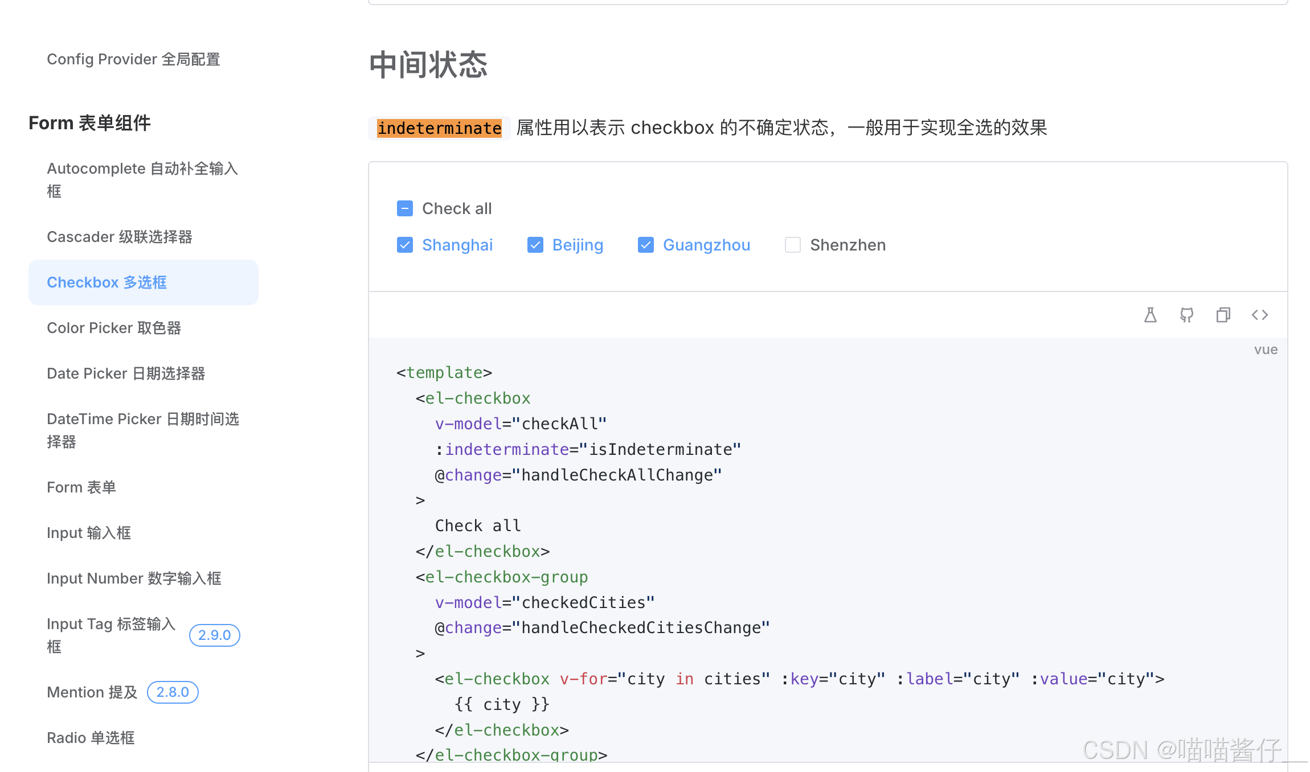Toggle the Check all indeterminate checkbox
The width and height of the screenshot is (1310, 772).
point(405,208)
